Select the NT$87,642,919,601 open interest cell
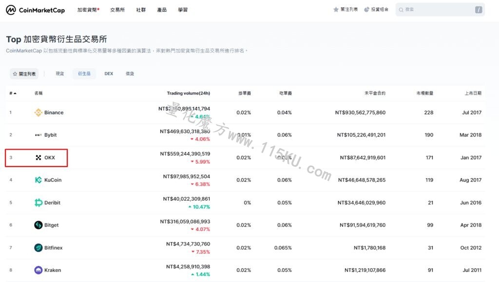 click(x=363, y=158)
